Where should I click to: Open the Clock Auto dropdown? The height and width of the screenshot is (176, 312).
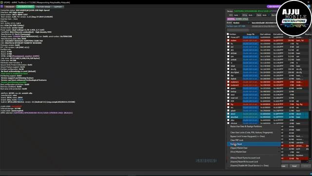coord(266,15)
